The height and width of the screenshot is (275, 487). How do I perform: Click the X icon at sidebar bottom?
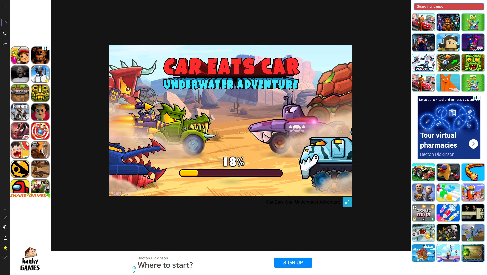(x=5, y=258)
